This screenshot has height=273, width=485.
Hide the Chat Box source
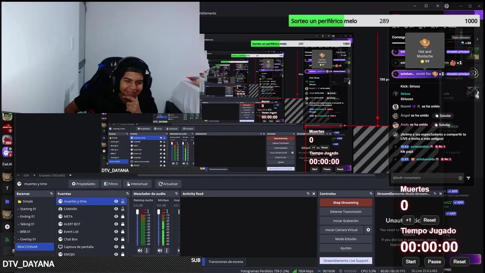tap(116, 239)
